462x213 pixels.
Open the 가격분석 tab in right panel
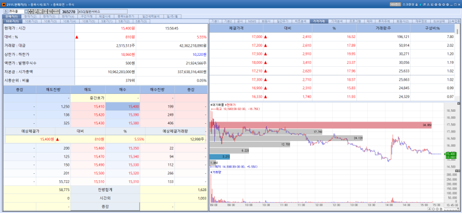pos(337,21)
